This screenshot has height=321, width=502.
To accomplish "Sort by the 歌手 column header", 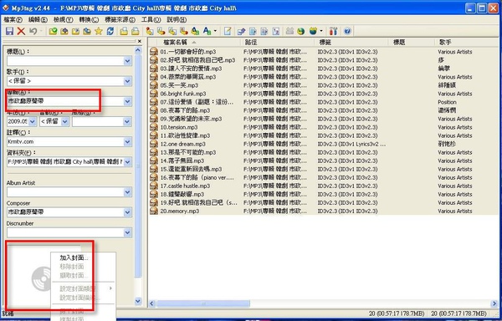I will tap(467, 42).
